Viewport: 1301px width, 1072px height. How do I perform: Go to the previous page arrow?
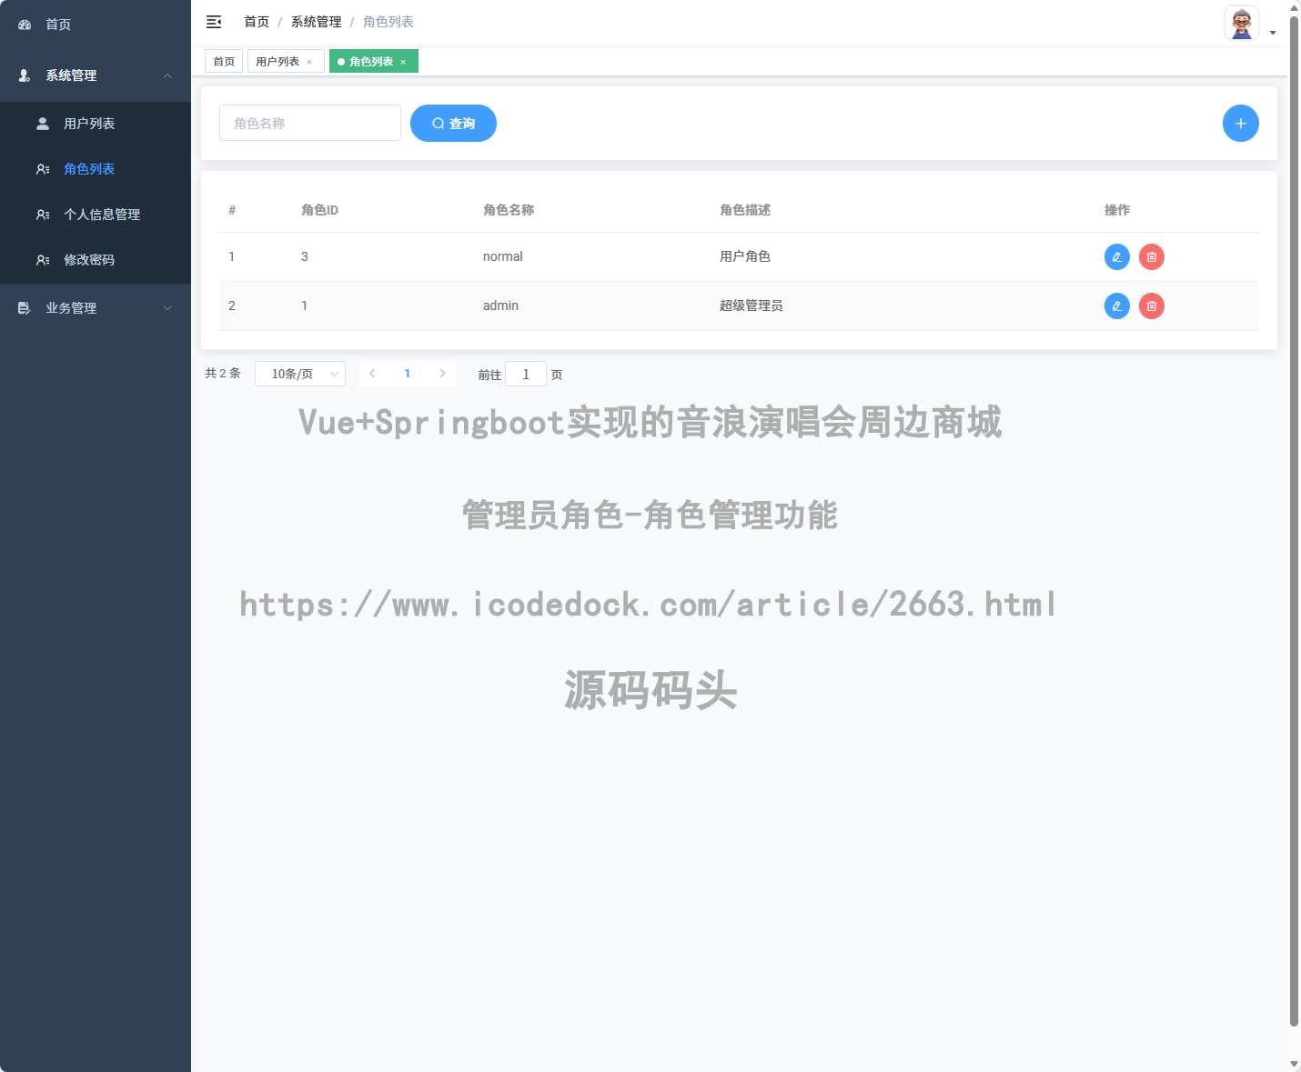pos(372,374)
